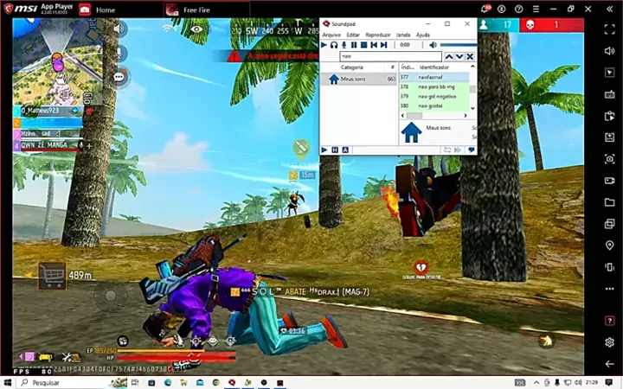
Task: Toggle the eye spectator icon in game
Action: click(198, 29)
